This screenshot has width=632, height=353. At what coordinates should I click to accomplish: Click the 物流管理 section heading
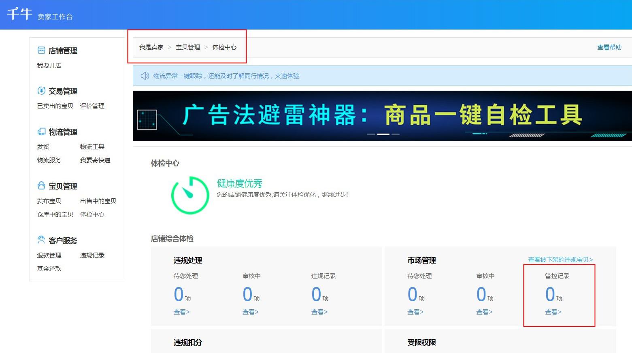coord(63,132)
